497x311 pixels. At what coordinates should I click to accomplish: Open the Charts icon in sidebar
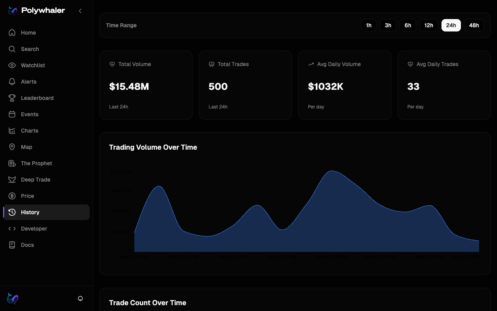click(12, 131)
